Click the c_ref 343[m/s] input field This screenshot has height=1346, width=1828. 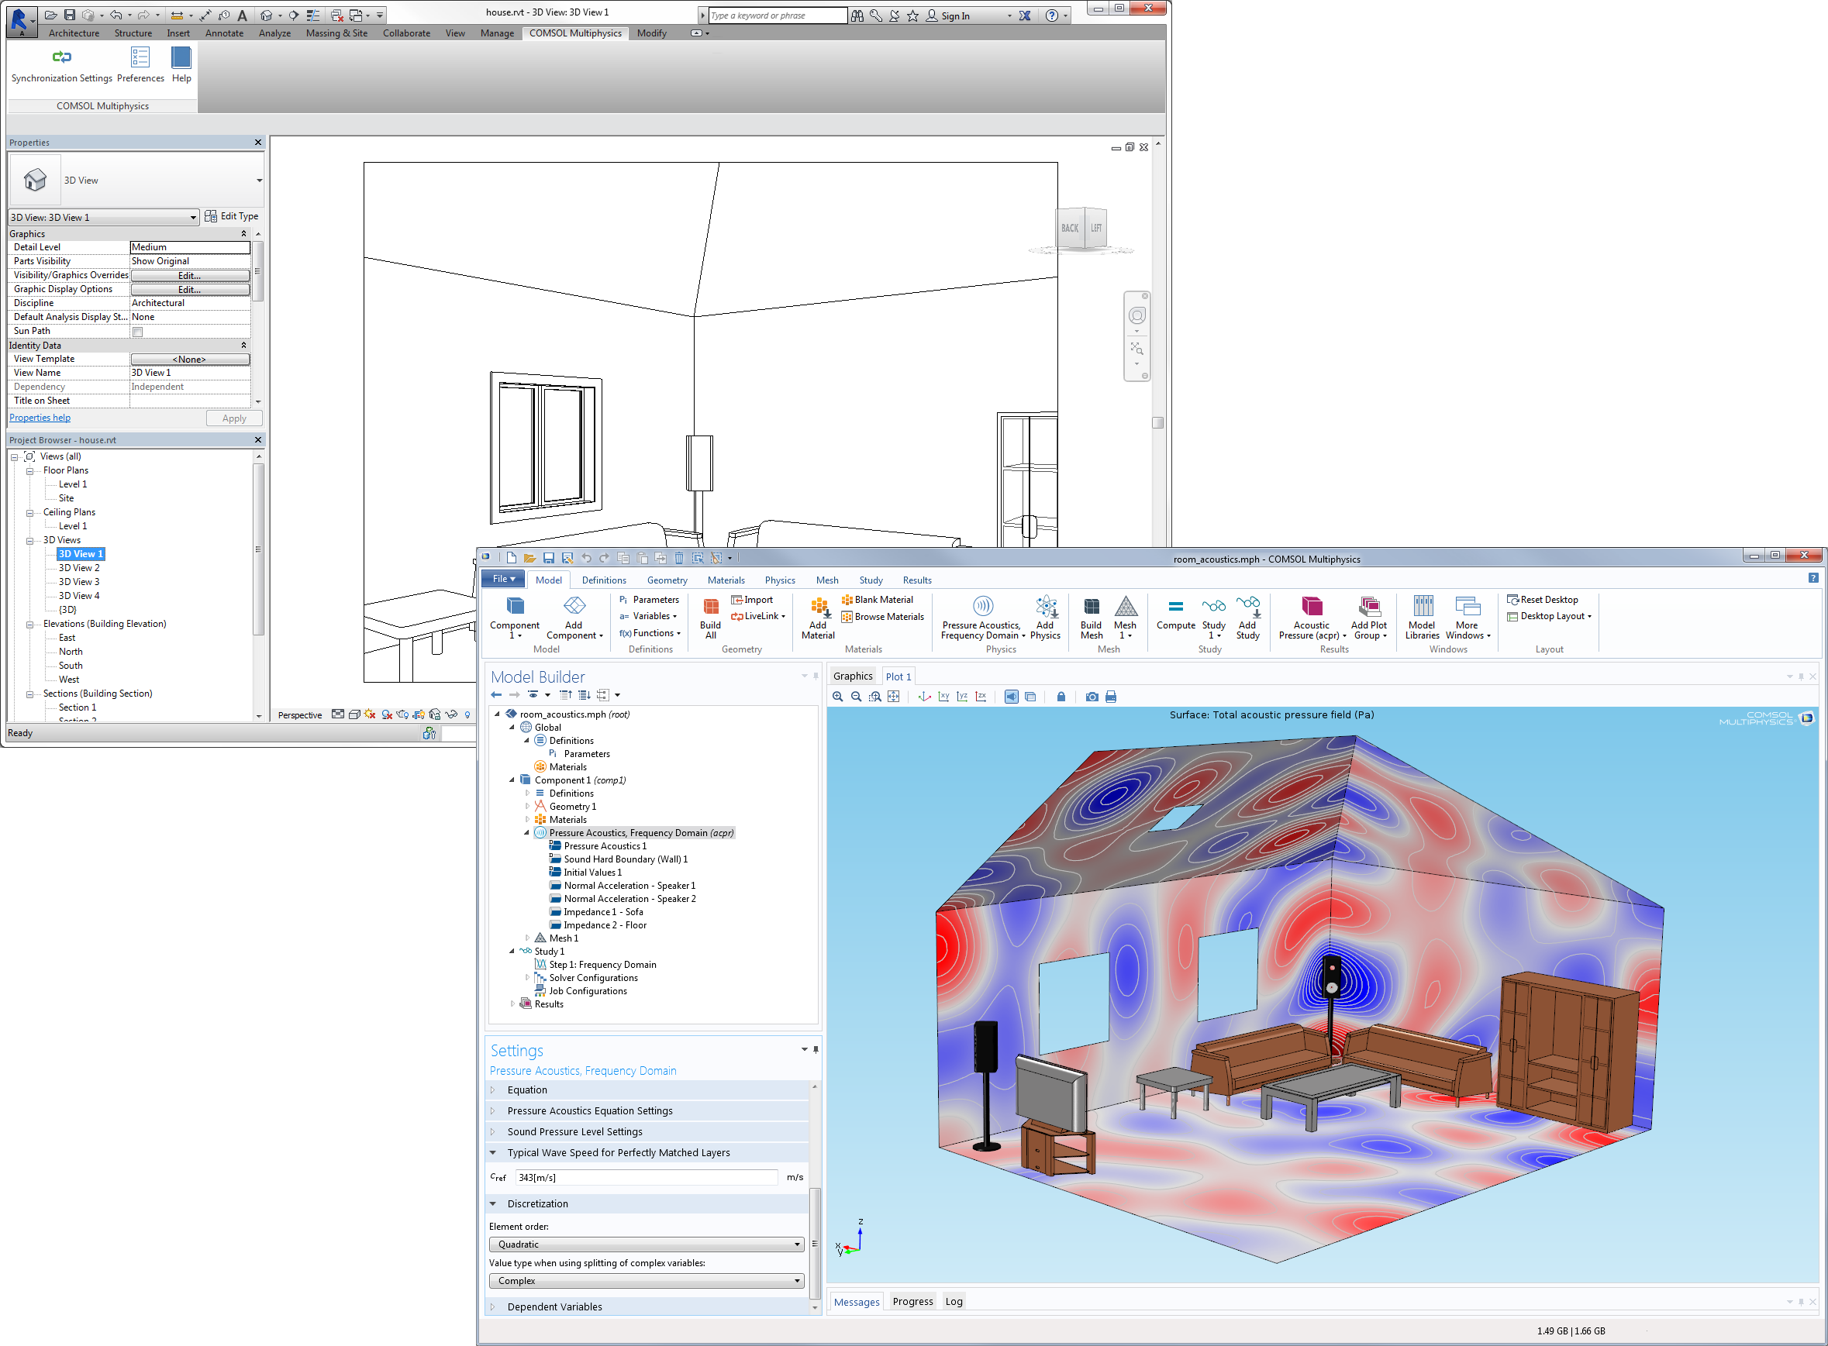pyautogui.click(x=646, y=1177)
